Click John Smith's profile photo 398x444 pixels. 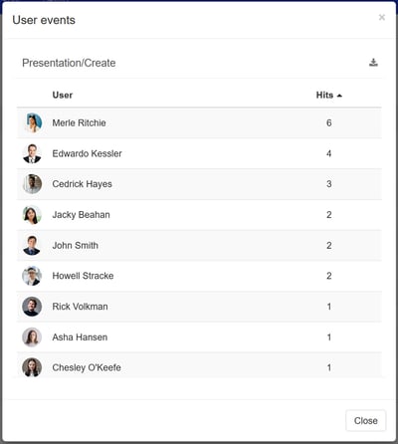(32, 246)
